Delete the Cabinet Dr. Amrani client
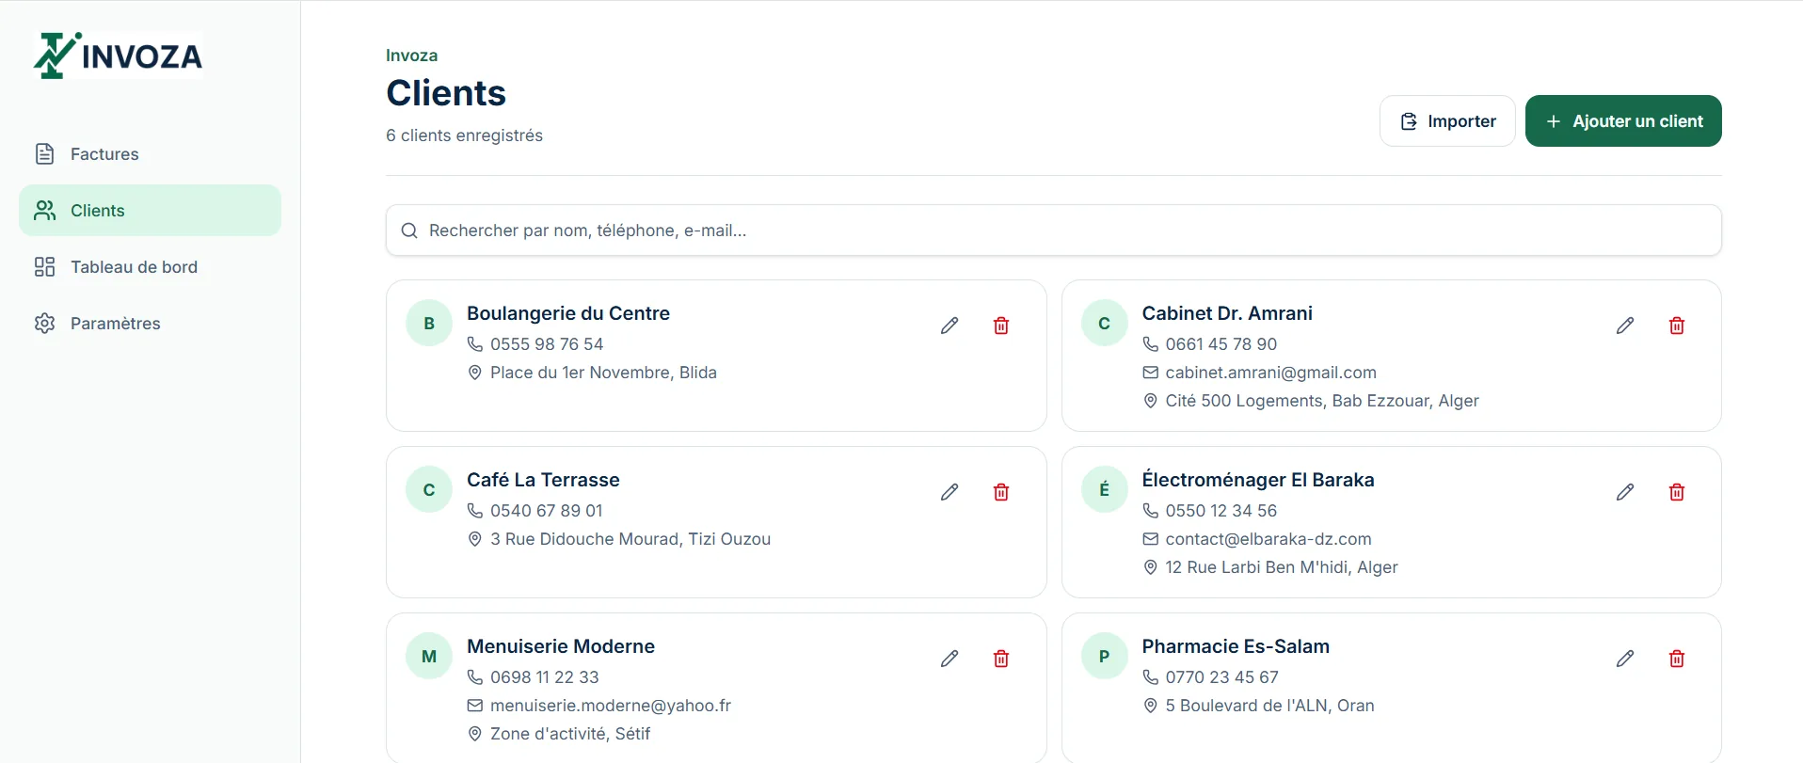The height and width of the screenshot is (763, 1803). point(1677,326)
